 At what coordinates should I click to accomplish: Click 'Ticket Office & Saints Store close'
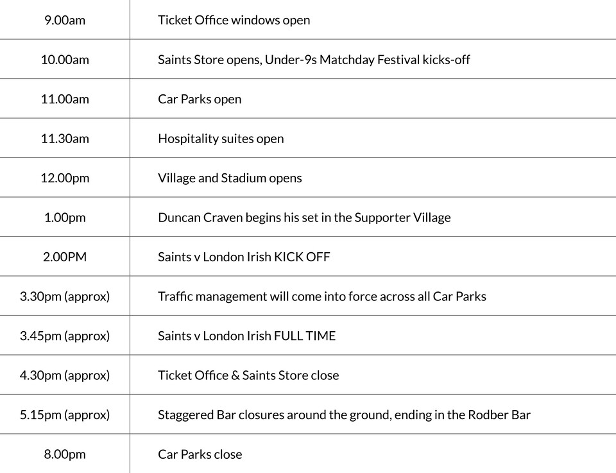point(248,375)
